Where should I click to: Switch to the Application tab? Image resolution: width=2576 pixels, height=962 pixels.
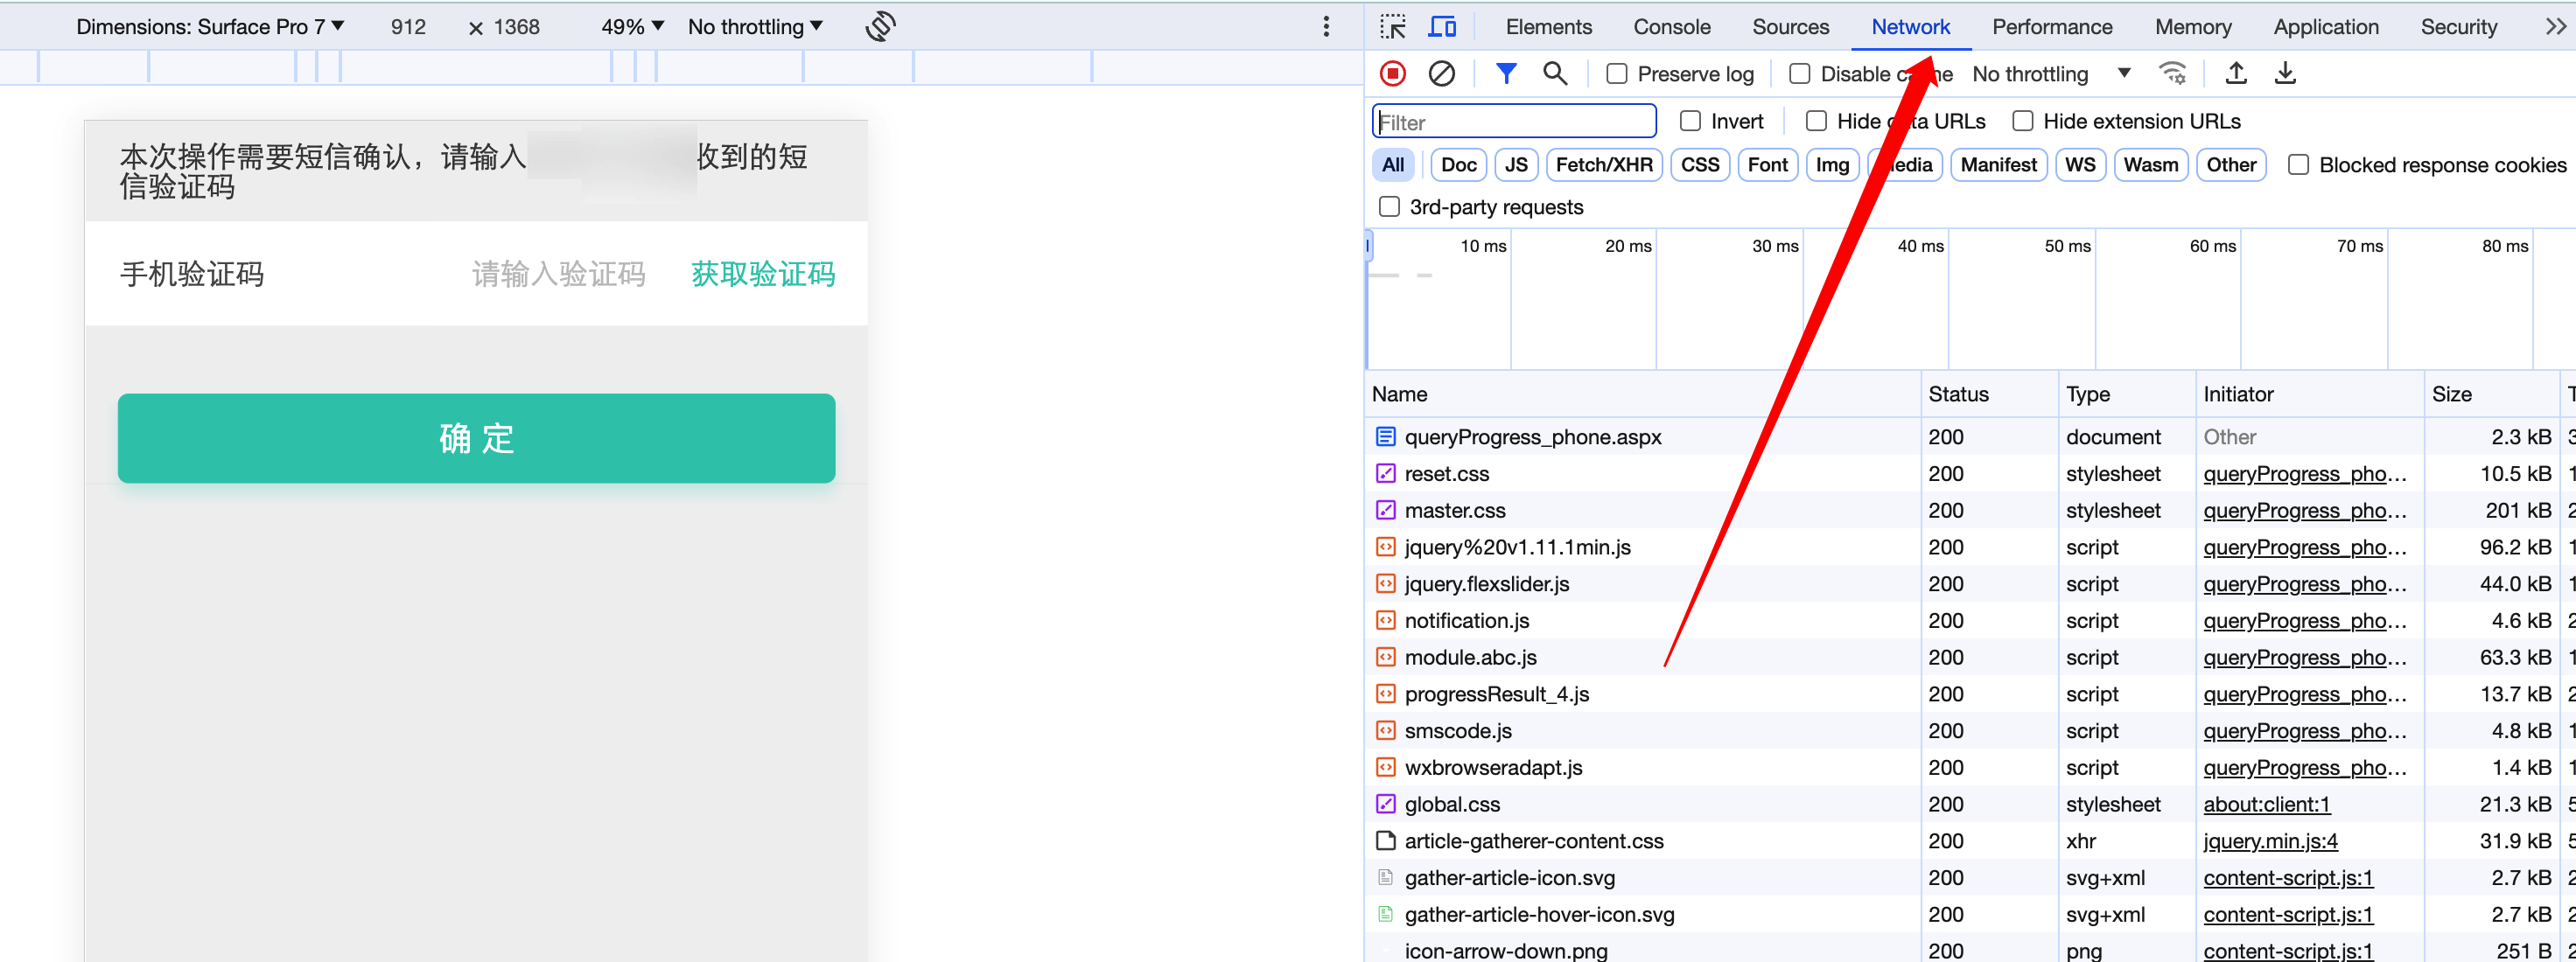pos(2326,27)
